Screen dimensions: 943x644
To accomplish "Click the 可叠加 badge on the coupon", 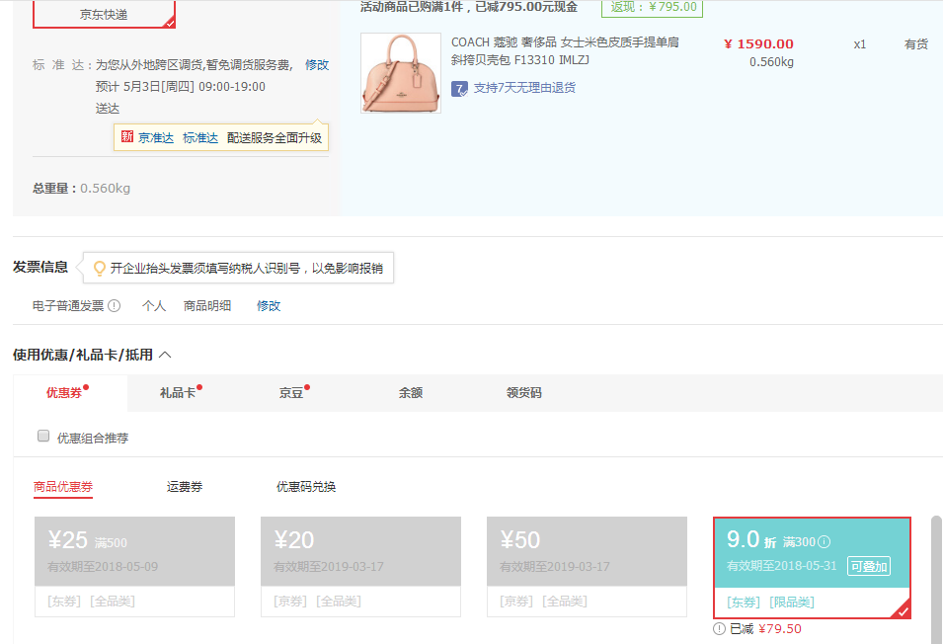I will pos(869,566).
